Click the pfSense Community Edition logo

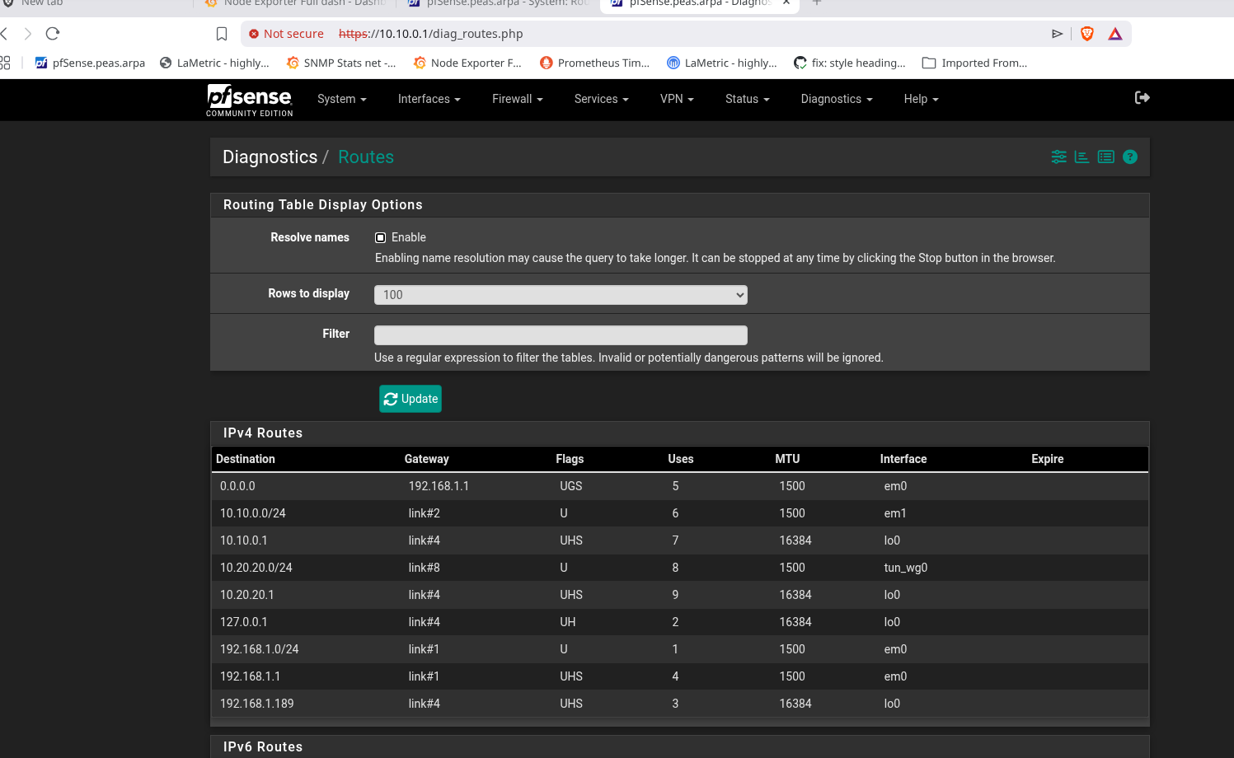coord(249,101)
